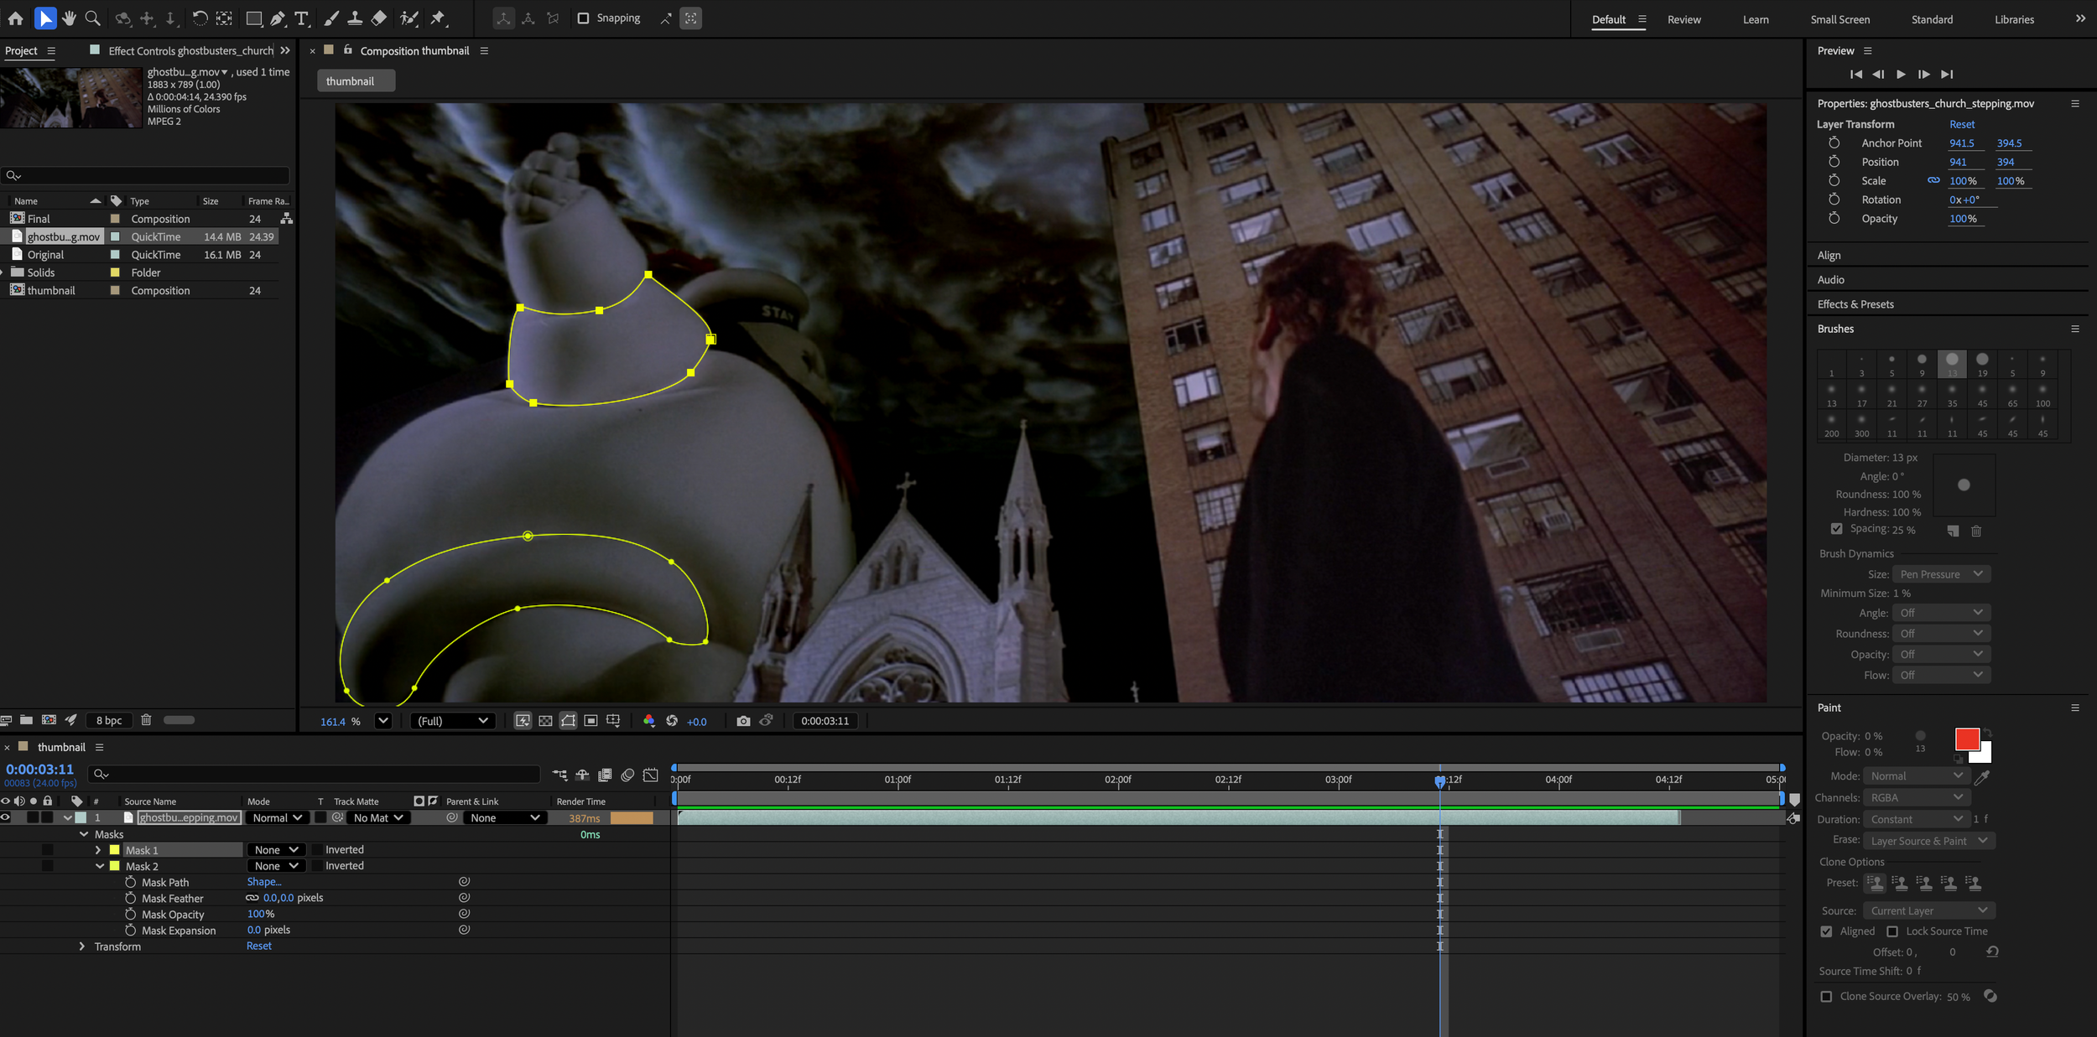Enable motion blur icon in timeline
Image resolution: width=2097 pixels, height=1037 pixels.
(x=627, y=775)
